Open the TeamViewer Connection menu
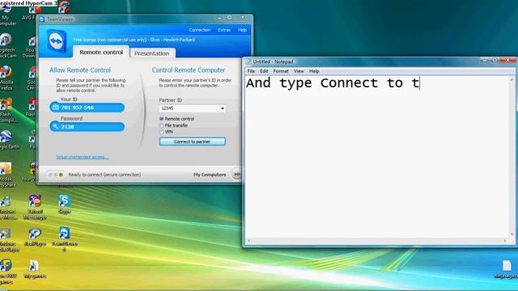Screen dimensions: 518x291 pyautogui.click(x=200, y=30)
